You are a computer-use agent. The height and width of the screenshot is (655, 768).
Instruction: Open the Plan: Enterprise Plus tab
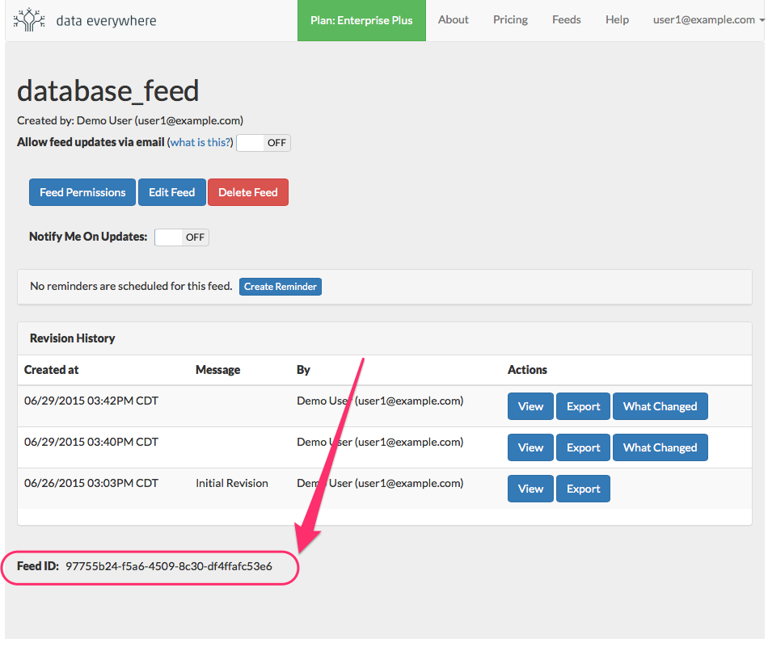(361, 20)
